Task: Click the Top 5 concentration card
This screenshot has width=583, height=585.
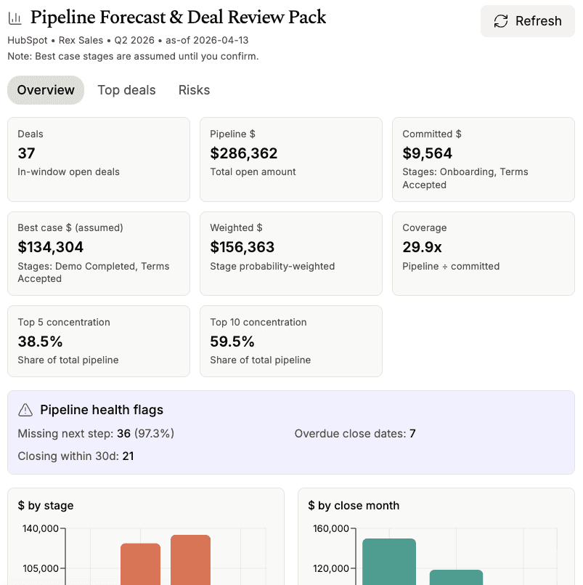Action: pyautogui.click(x=99, y=341)
